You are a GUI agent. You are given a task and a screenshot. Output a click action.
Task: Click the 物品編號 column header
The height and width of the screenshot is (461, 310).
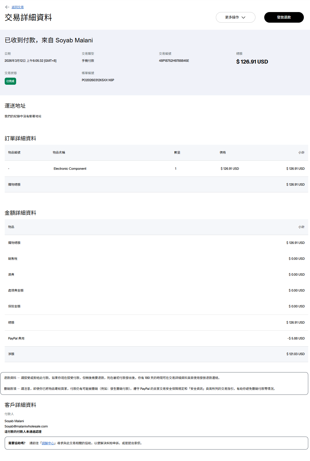point(14,152)
